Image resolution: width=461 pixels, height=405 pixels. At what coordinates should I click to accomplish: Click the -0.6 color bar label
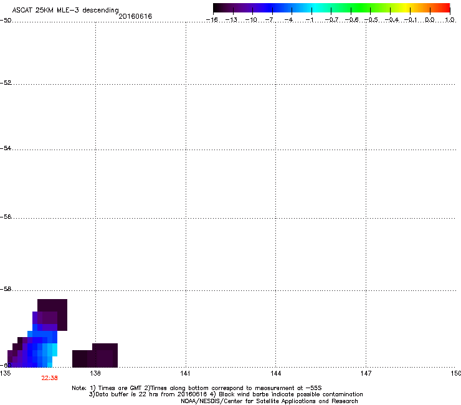tap(351, 20)
